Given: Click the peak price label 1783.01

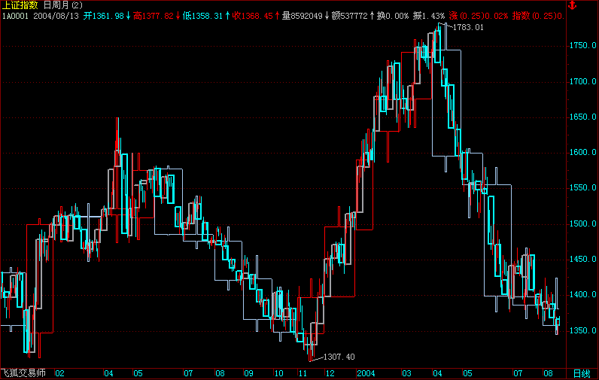Looking at the screenshot, I should [x=468, y=28].
